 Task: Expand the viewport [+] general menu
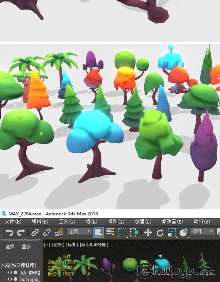point(47,245)
